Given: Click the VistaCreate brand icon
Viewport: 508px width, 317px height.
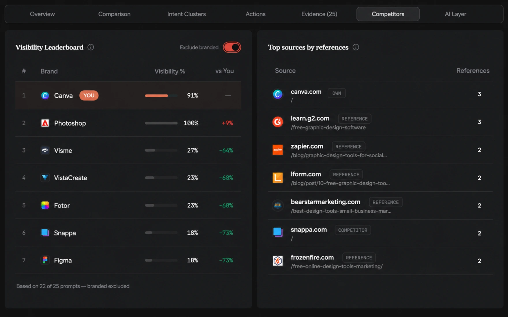Looking at the screenshot, I should pos(45,178).
